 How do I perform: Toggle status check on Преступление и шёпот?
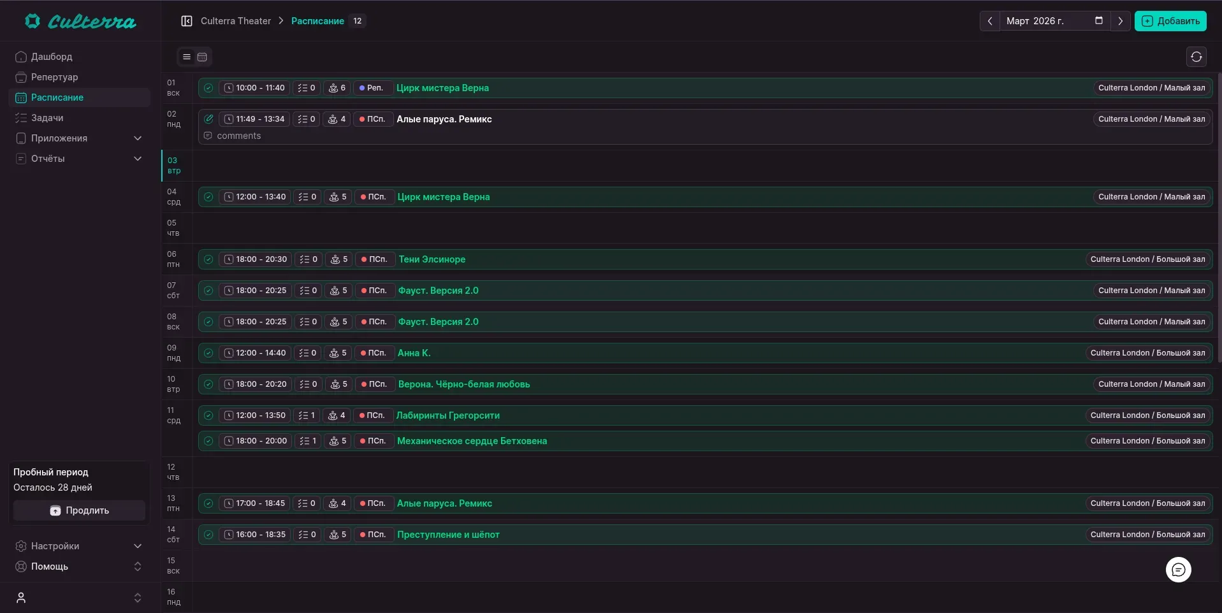[x=208, y=535]
